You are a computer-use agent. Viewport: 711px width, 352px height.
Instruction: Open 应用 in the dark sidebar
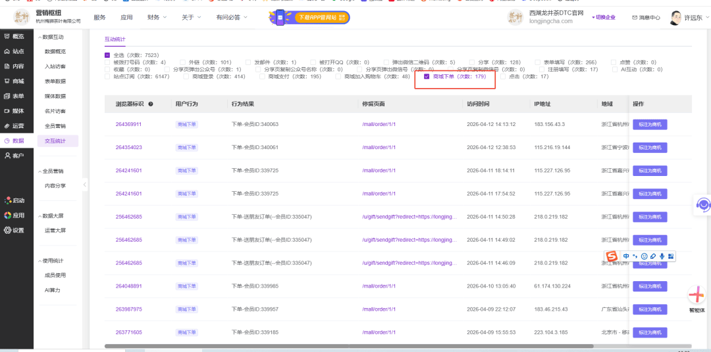(x=14, y=215)
